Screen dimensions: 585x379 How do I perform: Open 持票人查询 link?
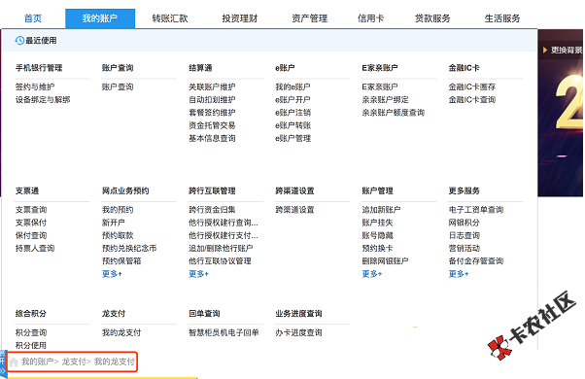pos(35,248)
